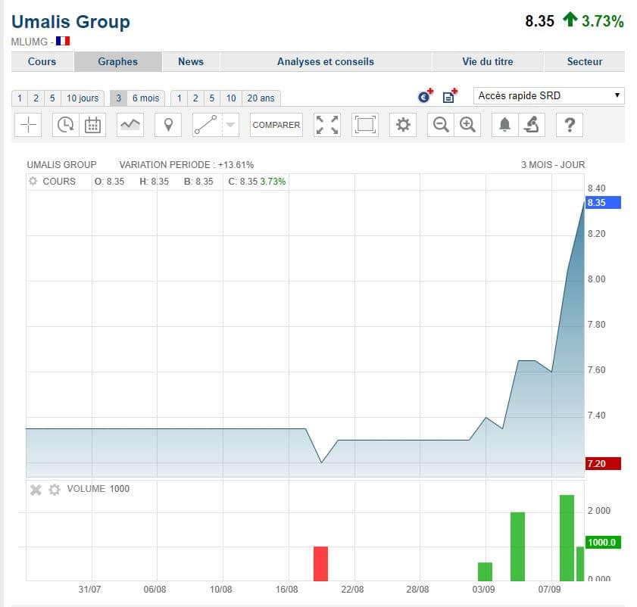Select 1 jour period
The image size is (637, 607).
[20, 98]
